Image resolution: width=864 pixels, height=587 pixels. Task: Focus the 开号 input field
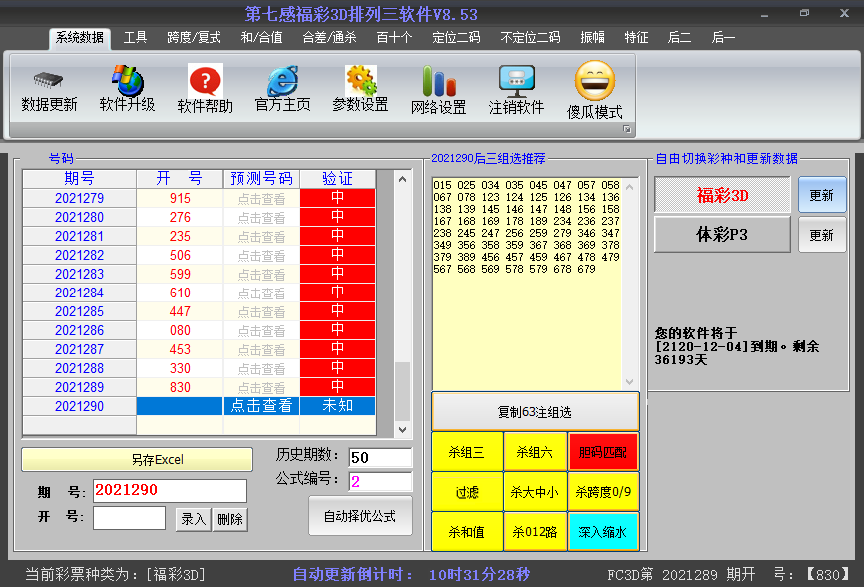coord(129,518)
